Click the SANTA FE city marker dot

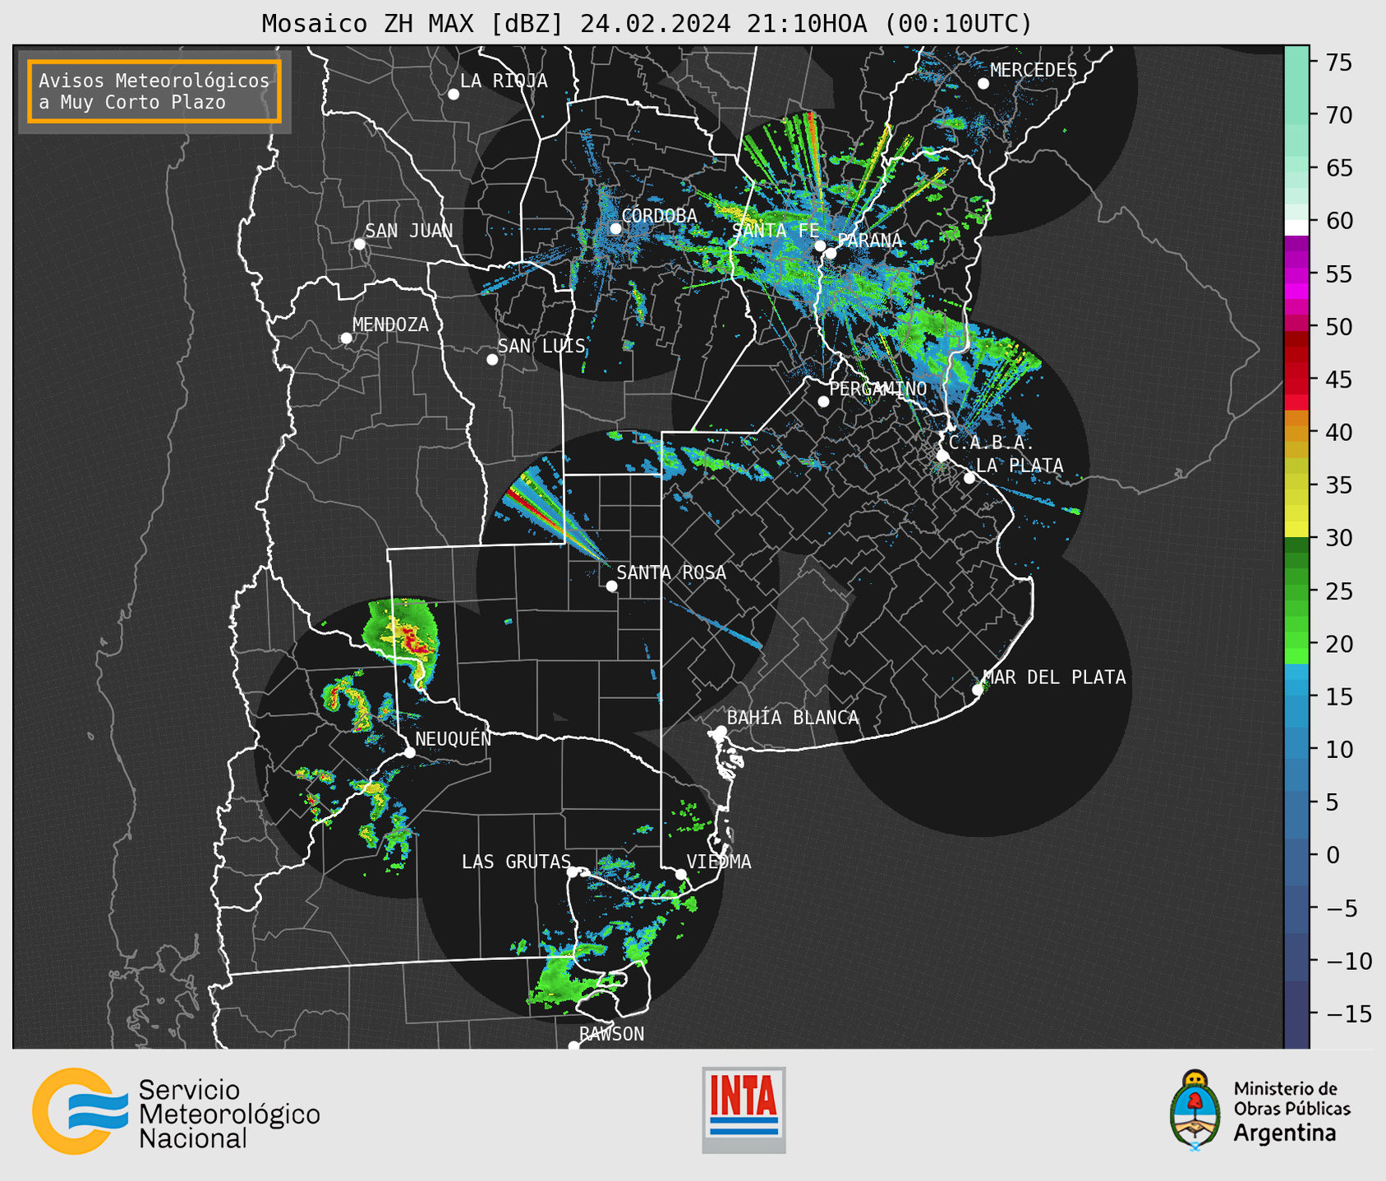[820, 246]
